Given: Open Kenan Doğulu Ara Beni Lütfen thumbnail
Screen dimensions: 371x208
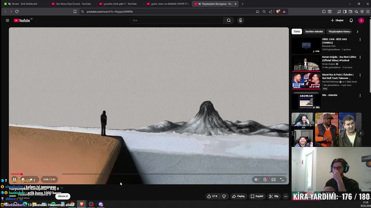Looking at the screenshot, I should coord(306,63).
